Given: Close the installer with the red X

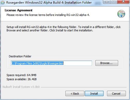Looking at the screenshot, I should (123, 2).
